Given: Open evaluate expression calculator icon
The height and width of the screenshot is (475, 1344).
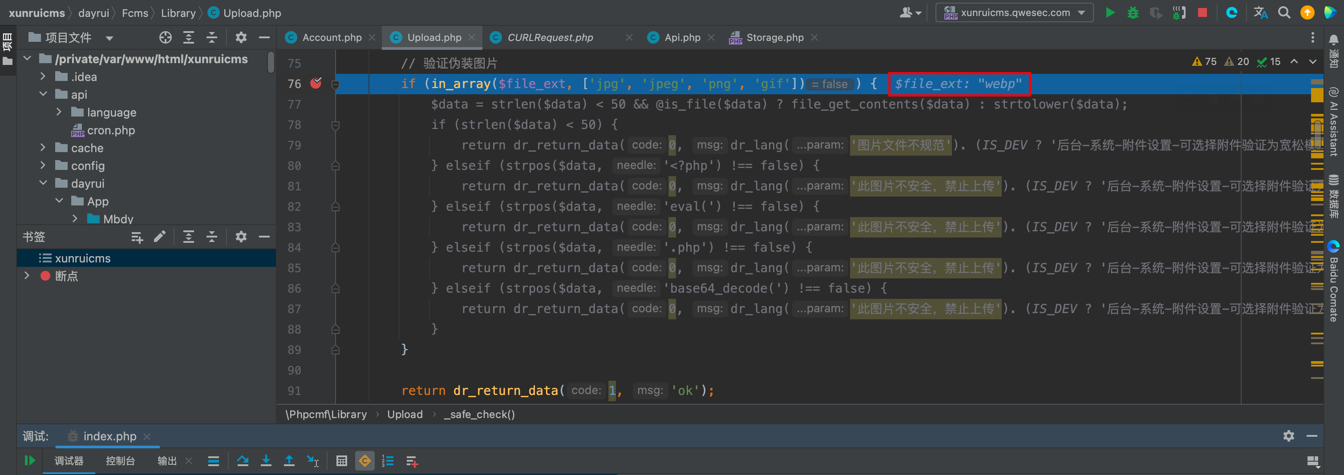Looking at the screenshot, I should coord(342,461).
